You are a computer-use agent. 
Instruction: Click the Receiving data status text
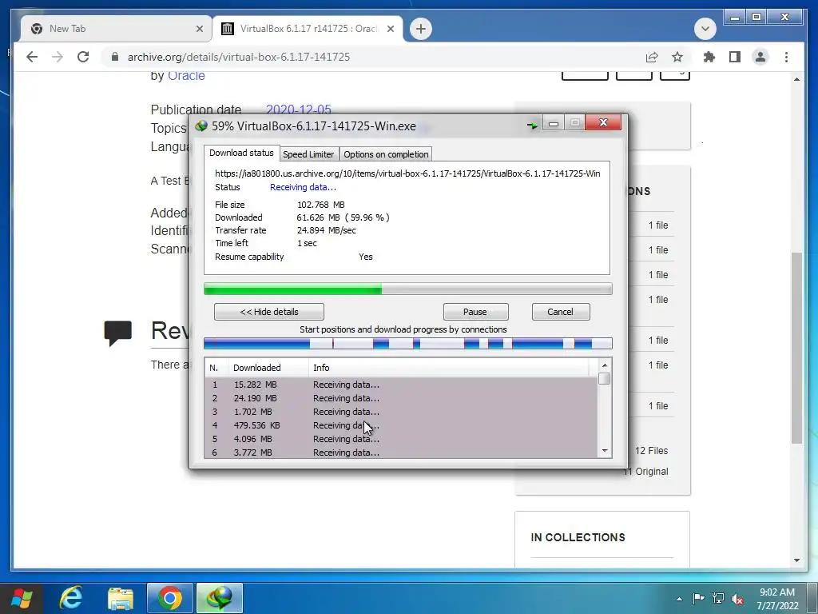pos(303,187)
